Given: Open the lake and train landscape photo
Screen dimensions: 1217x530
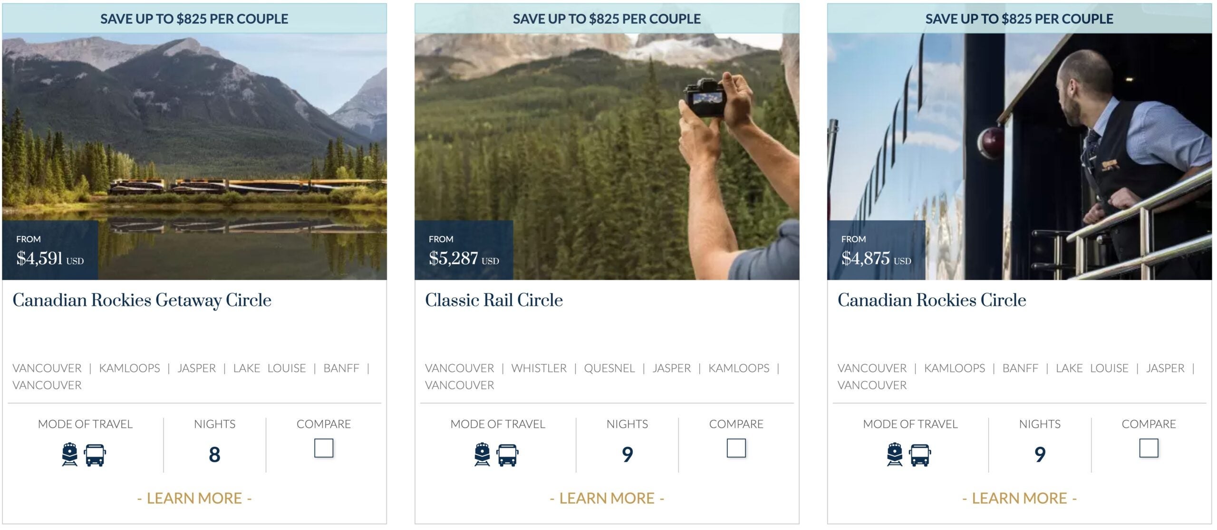Looking at the screenshot, I should 194,156.
